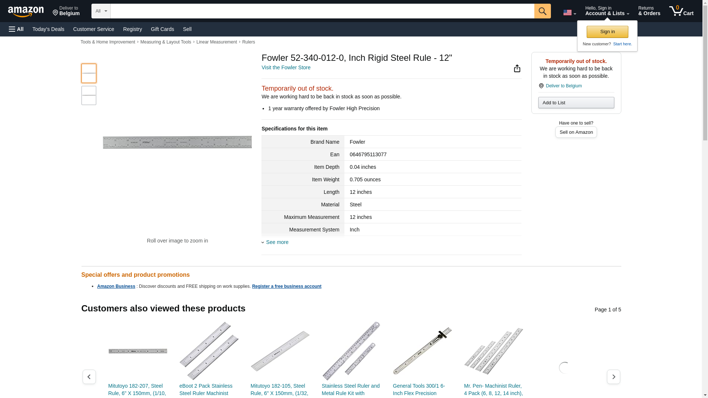Image resolution: width=708 pixels, height=398 pixels.
Task: Open the language flag dropdown
Action: click(569, 13)
